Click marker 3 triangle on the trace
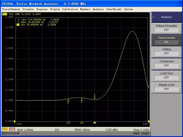 coord(94,98)
